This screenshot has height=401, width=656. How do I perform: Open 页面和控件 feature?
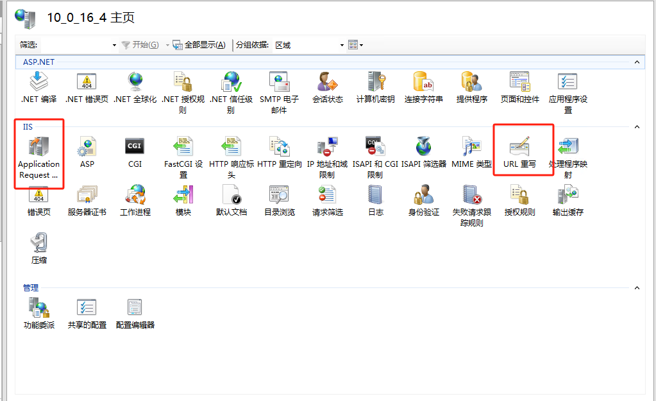point(519,87)
